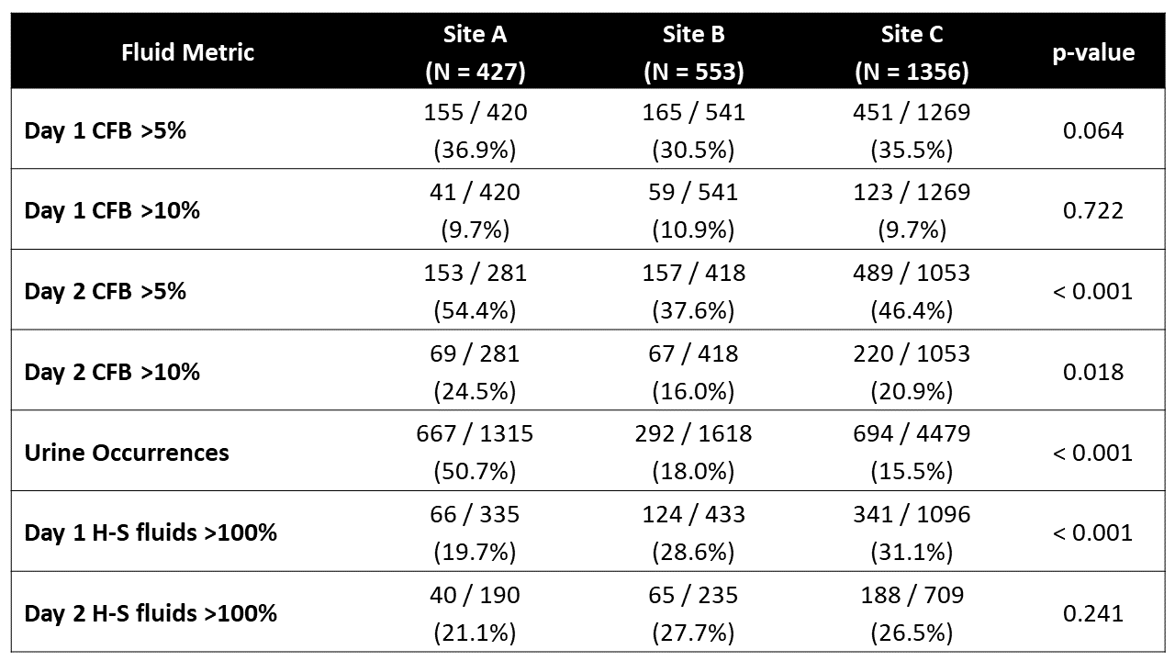Select the Day 1 CFB >10% row label

(x=112, y=210)
